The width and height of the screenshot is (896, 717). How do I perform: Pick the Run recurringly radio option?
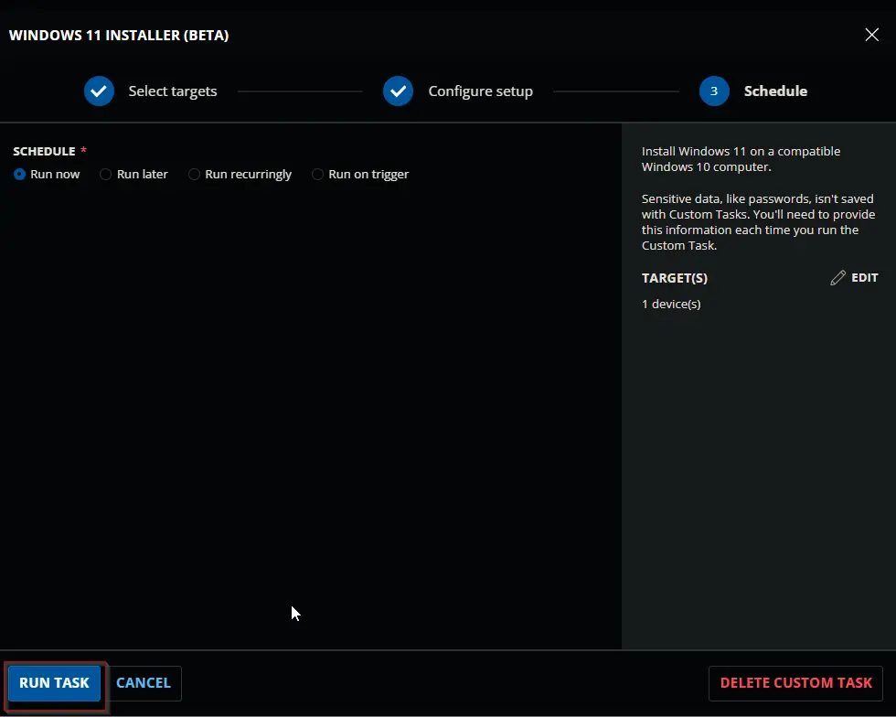[x=194, y=175]
